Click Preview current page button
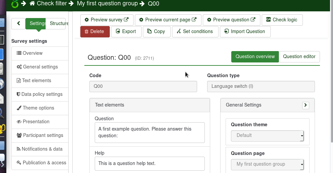 (x=168, y=20)
